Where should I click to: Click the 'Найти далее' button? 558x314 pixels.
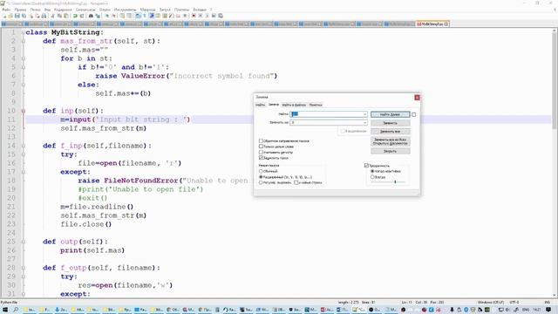click(391, 114)
